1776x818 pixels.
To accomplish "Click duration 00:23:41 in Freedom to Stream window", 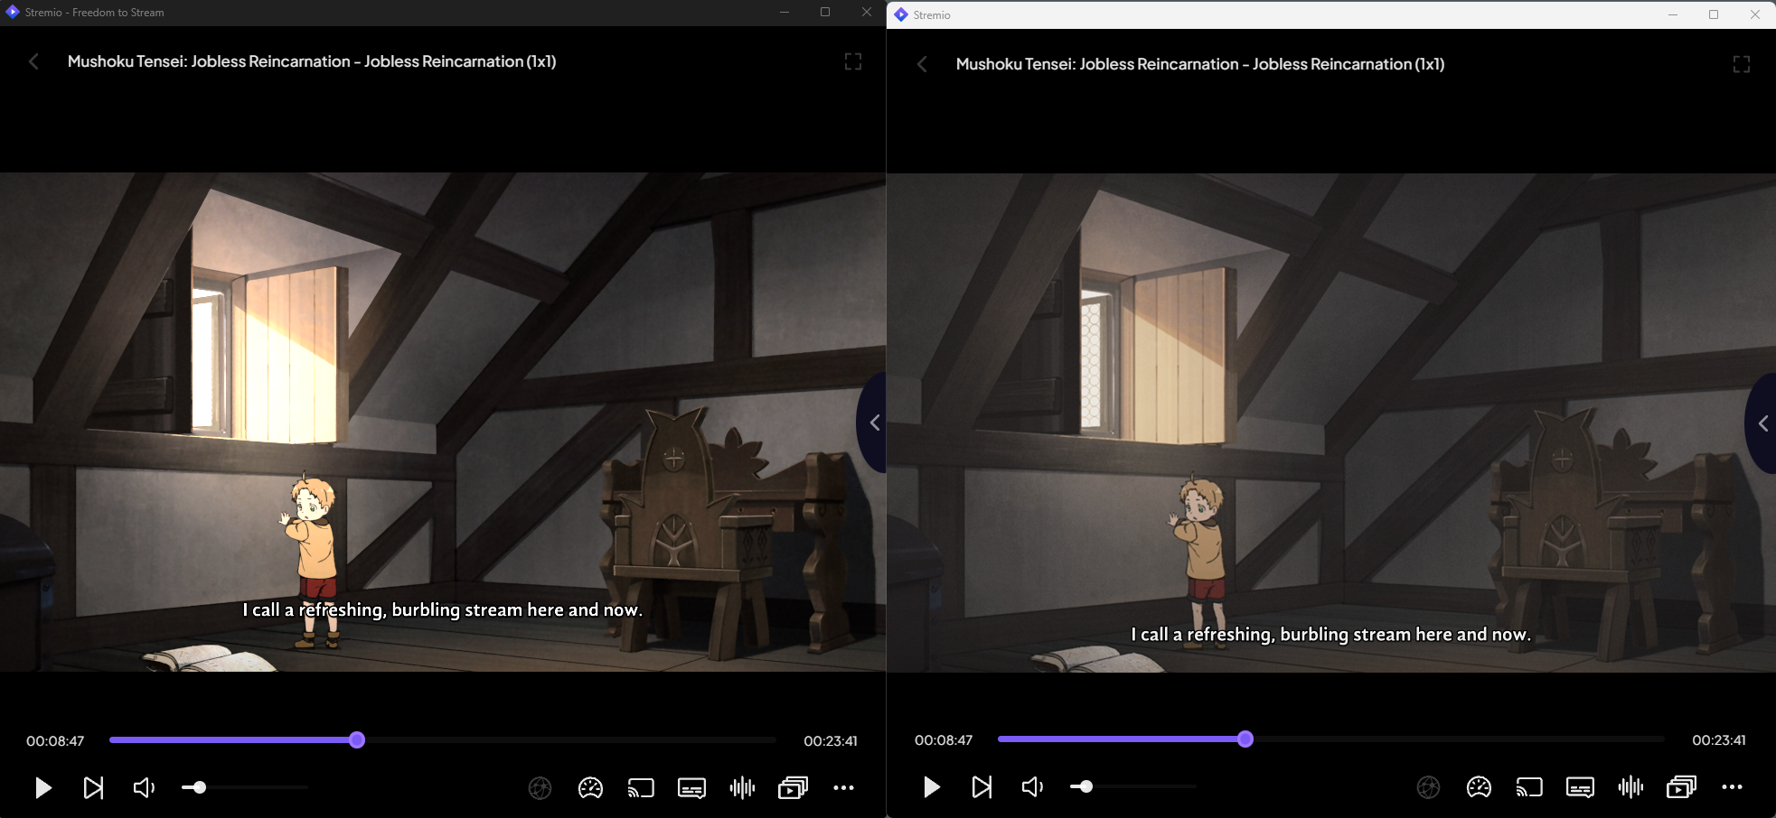I will [x=831, y=741].
